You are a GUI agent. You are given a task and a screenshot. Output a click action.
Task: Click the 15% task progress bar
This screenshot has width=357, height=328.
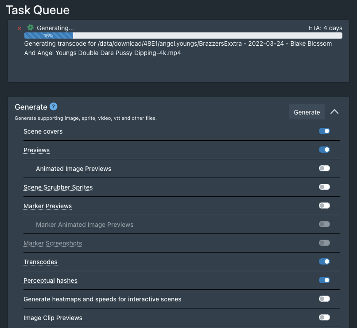(x=183, y=36)
